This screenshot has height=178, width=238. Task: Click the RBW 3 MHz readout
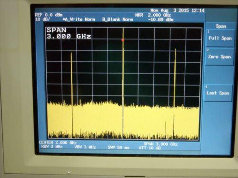[52, 147]
